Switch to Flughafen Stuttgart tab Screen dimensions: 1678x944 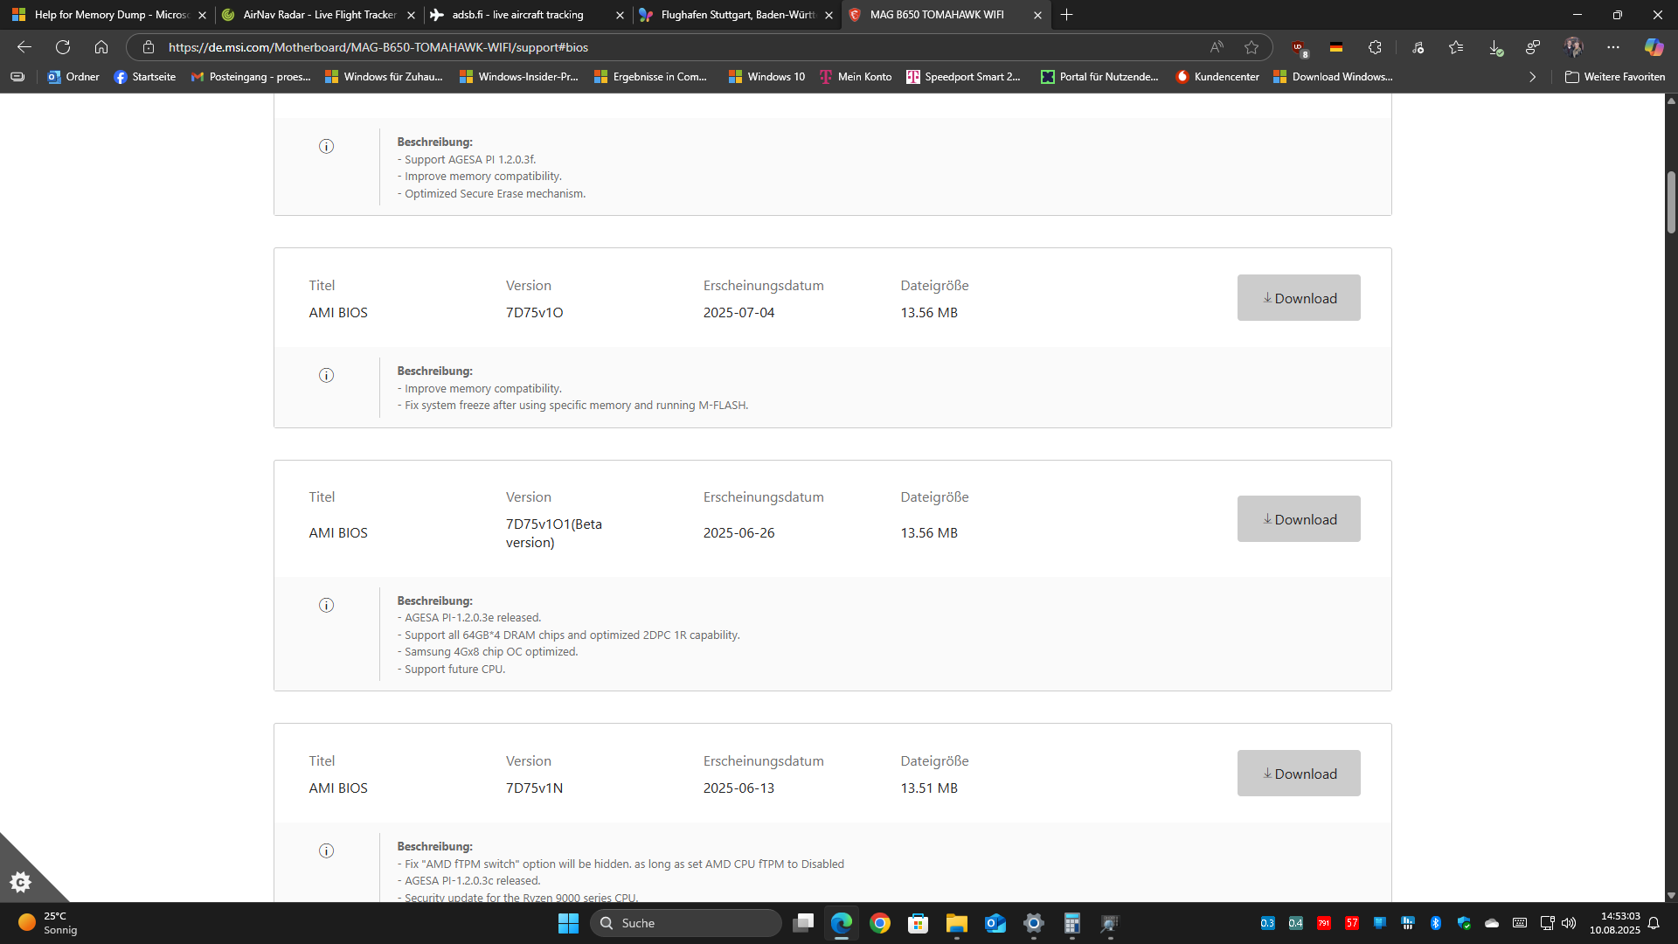pos(736,15)
